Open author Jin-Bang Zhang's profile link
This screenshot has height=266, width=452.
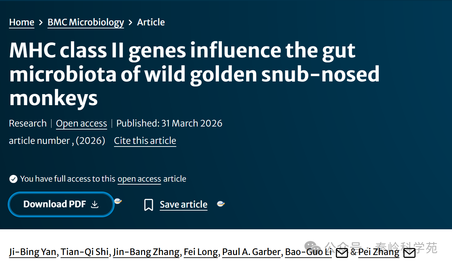point(146,252)
